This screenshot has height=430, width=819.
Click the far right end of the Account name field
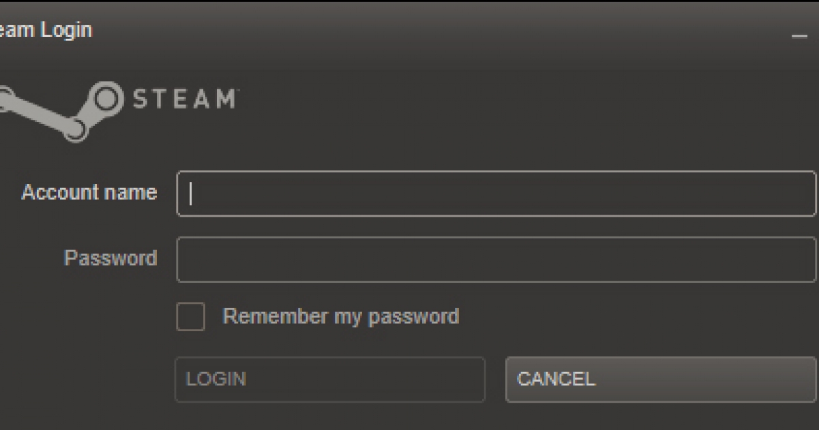[x=805, y=194]
